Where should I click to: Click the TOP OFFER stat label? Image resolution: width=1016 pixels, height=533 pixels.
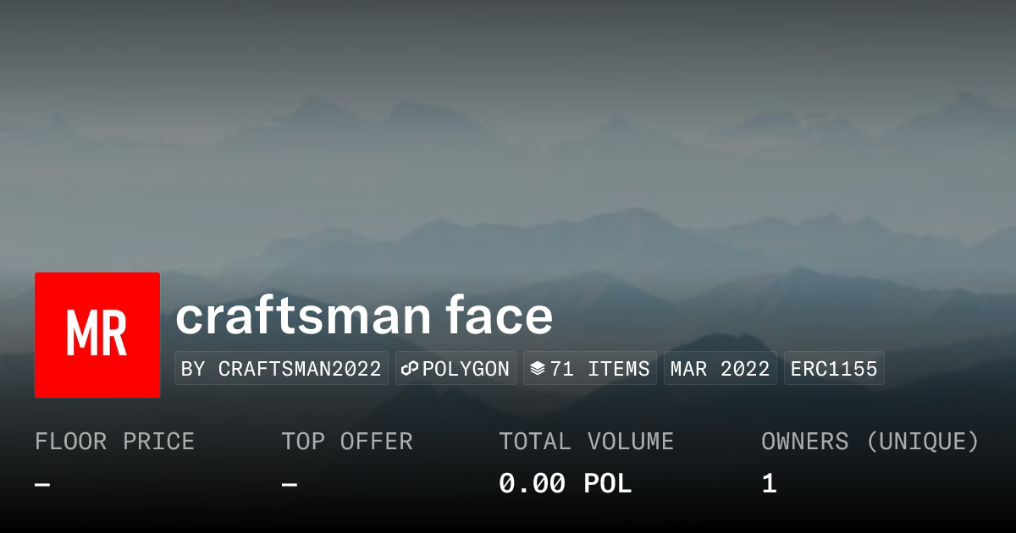[x=347, y=441]
